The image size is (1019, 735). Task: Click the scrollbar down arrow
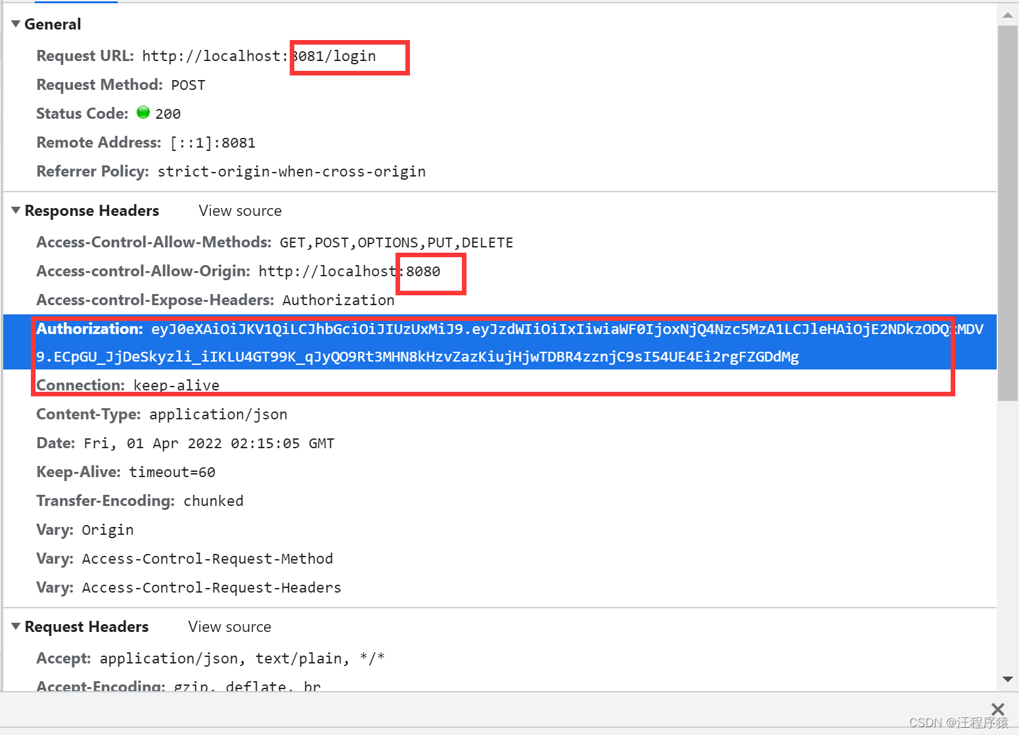(x=1008, y=679)
